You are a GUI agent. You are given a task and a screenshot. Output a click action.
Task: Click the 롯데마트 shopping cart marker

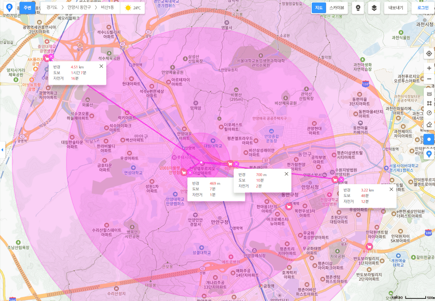click(x=369, y=246)
